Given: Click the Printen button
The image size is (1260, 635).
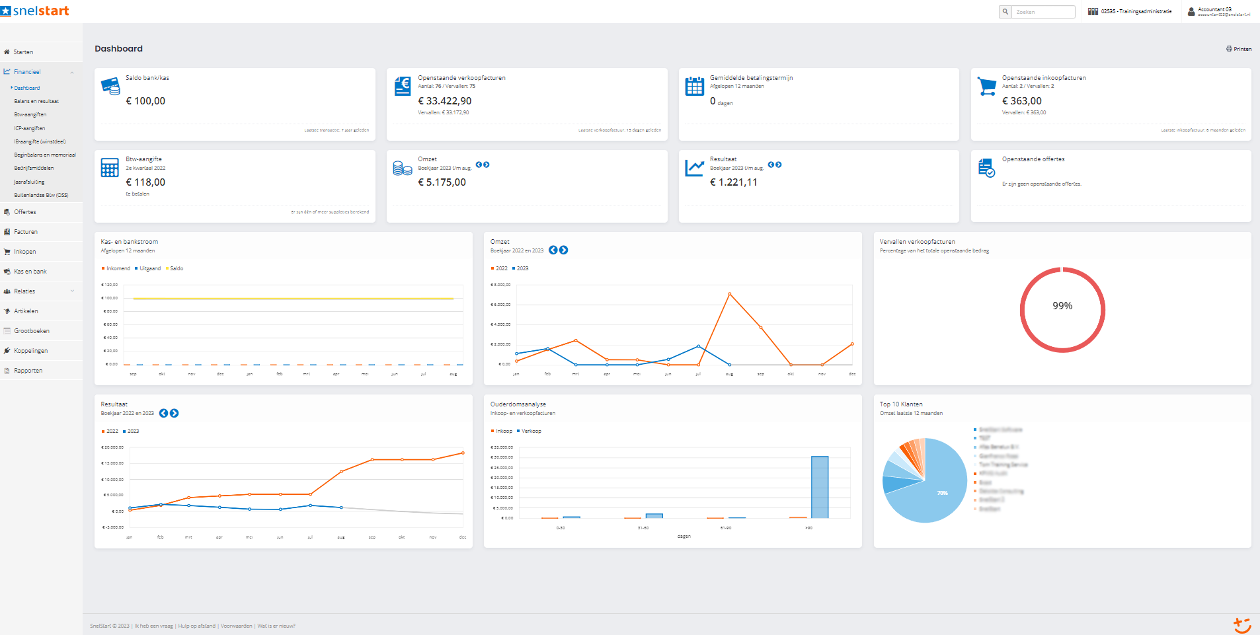Looking at the screenshot, I should (1239, 49).
